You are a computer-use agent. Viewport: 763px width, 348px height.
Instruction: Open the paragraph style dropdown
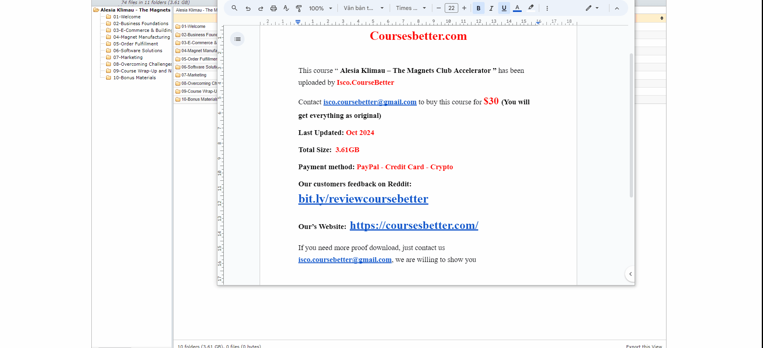(x=363, y=8)
